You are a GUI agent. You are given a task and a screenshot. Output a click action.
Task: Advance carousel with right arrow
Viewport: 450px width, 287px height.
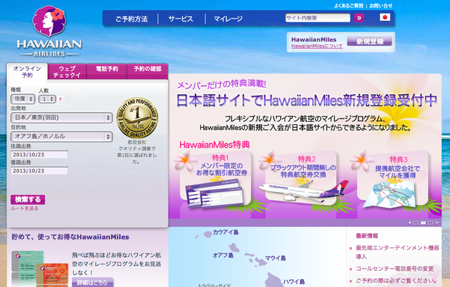[437, 223]
